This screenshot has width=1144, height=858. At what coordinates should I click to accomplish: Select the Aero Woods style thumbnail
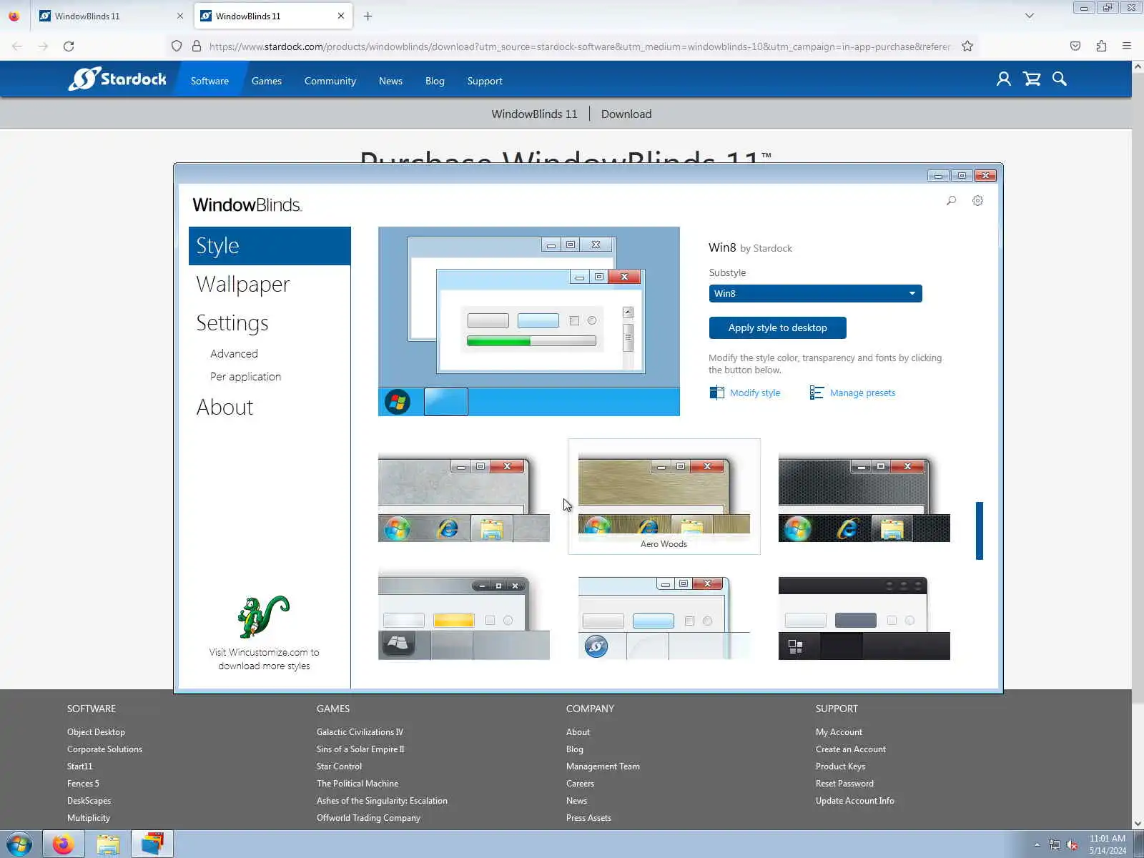(664, 496)
